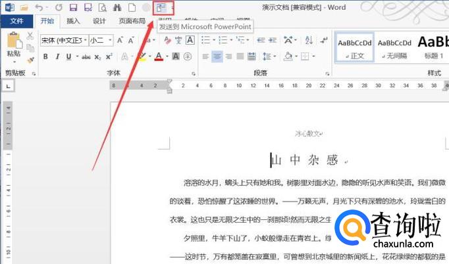Screen dimensions: 449x264
Task: Switch to the 插入 tab
Action: (73, 21)
